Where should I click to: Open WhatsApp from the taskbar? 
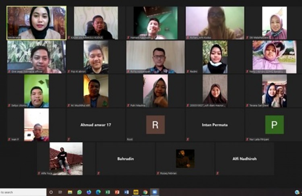point(79,192)
